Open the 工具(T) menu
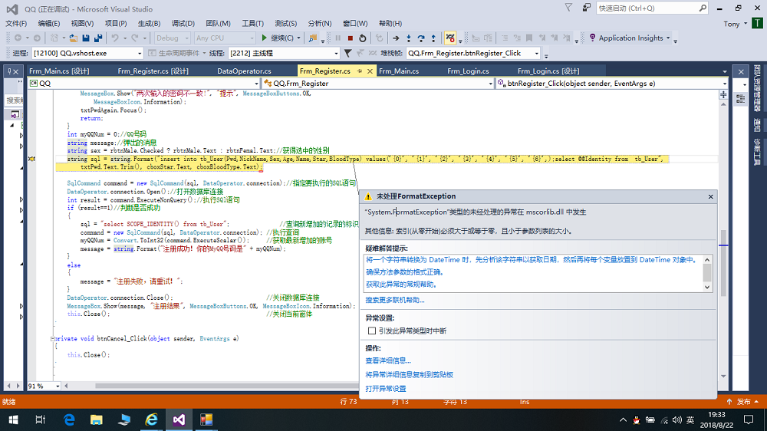This screenshot has width=767, height=431. click(x=252, y=24)
